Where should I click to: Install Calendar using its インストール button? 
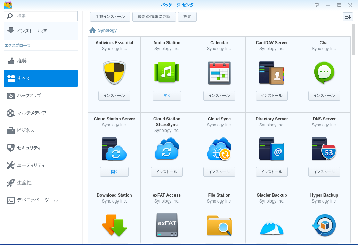[x=219, y=96]
